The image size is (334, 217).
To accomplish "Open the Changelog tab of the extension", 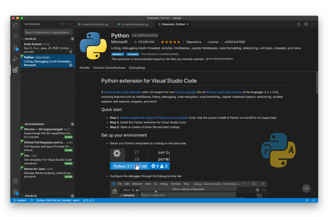I will [x=137, y=68].
